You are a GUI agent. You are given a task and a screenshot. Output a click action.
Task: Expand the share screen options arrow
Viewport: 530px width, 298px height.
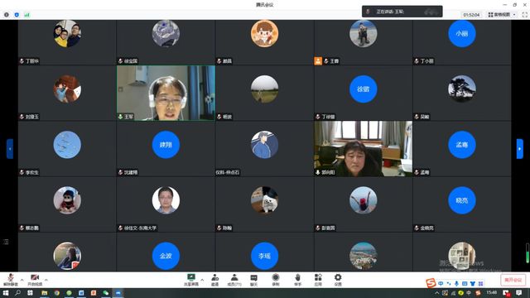click(202, 280)
